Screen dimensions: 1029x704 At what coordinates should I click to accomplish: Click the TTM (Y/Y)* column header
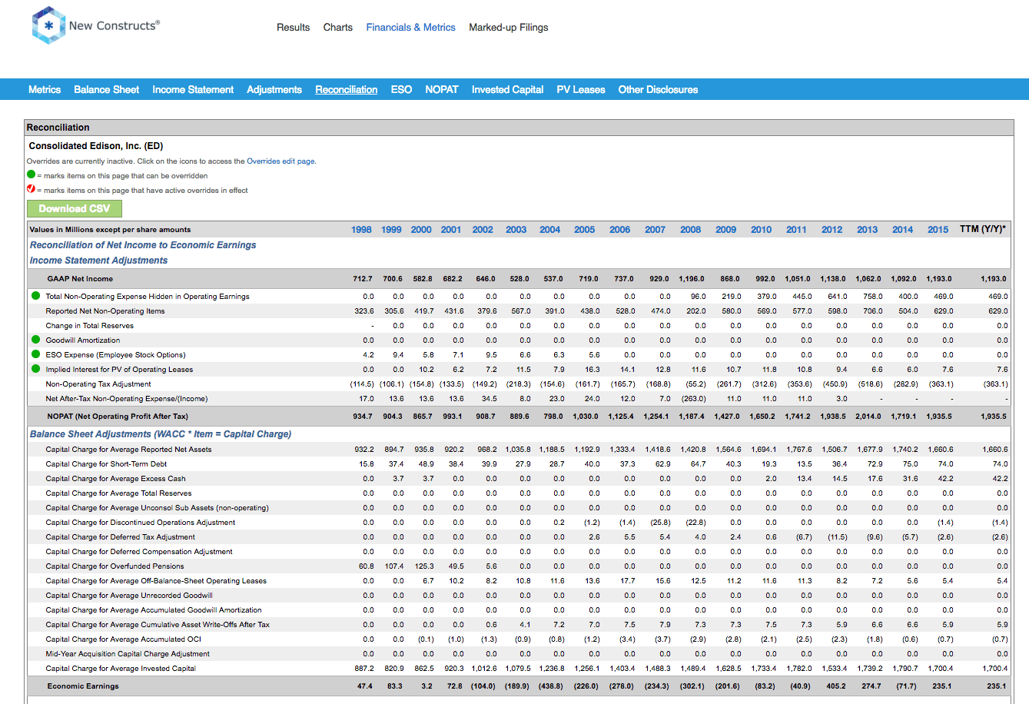[x=983, y=229]
